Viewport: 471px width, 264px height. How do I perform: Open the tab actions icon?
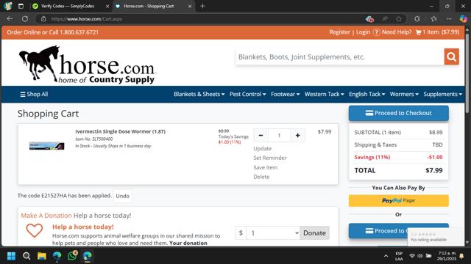pos(21,6)
